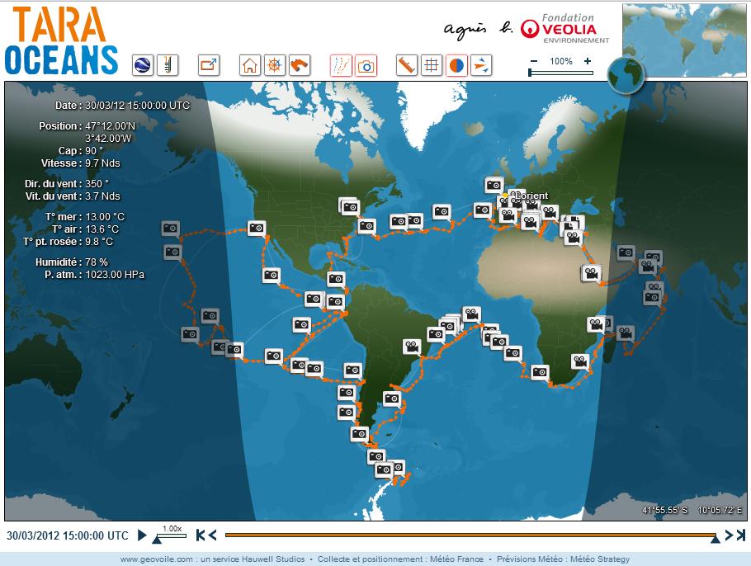This screenshot has height=566, width=751.
Task: Open the video marker off Mozambique's coast
Action: (580, 361)
